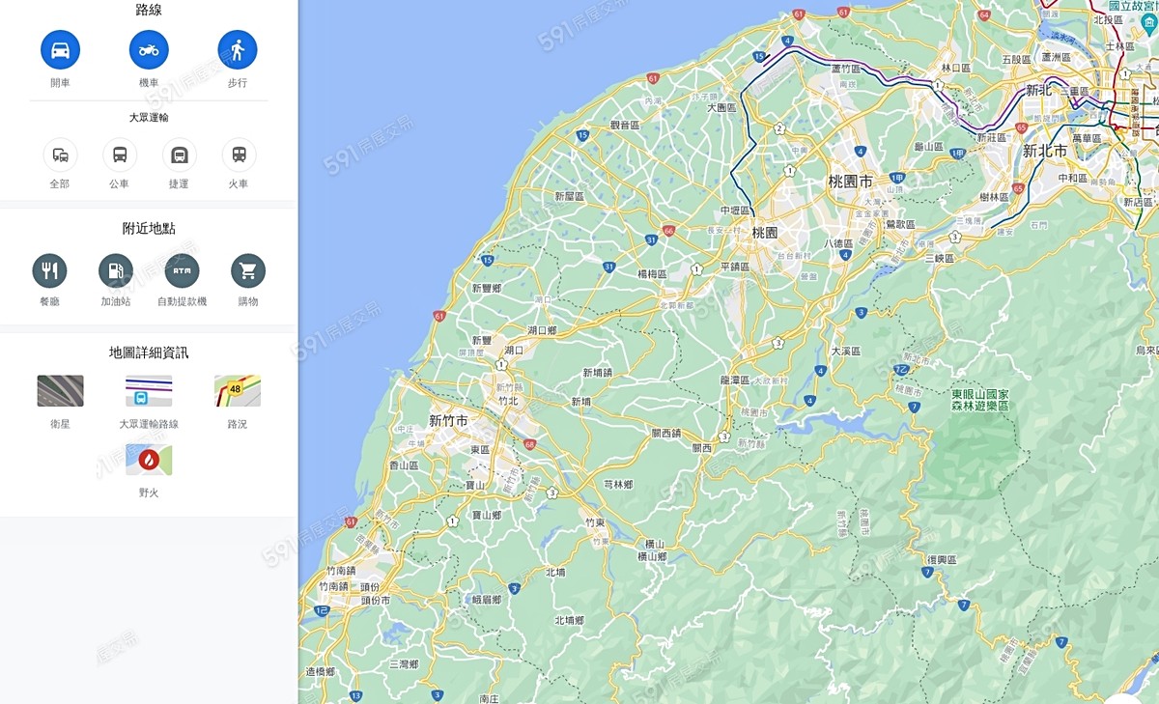1159x704 pixels.
Task: Open 東眼山國家森林遊樂區 park label
Action: tap(979, 401)
